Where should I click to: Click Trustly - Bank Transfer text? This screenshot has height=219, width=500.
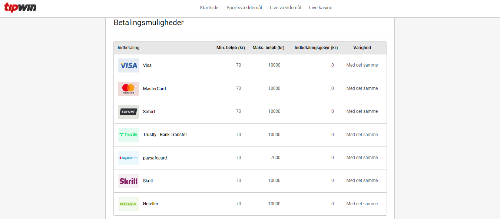(165, 135)
